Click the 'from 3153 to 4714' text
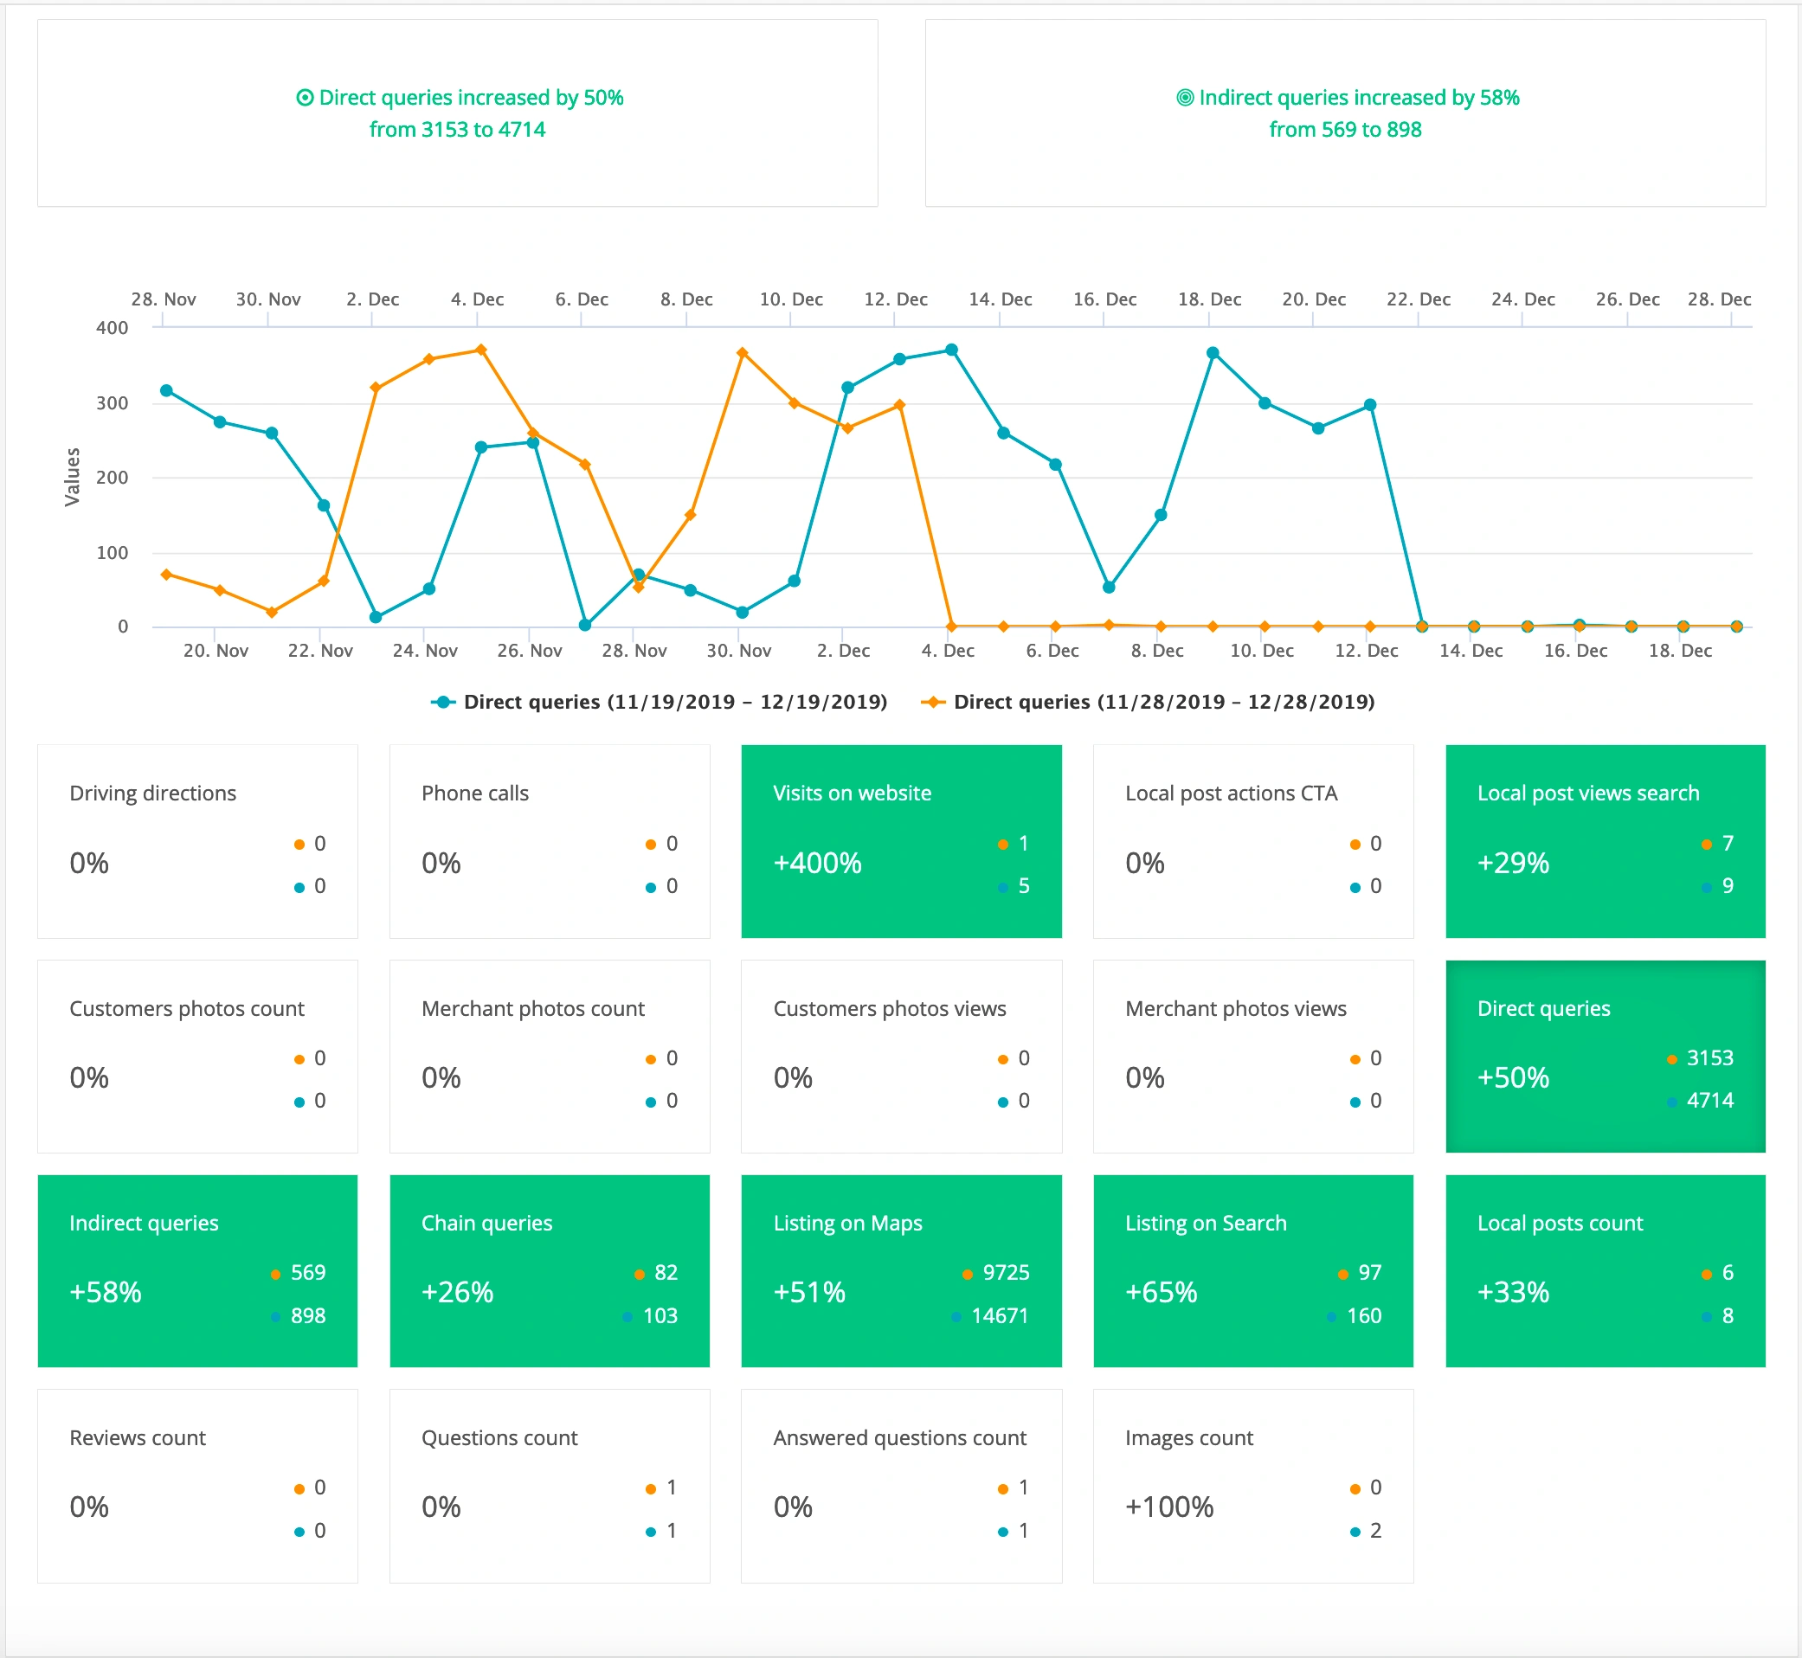1802x1658 pixels. (x=456, y=128)
